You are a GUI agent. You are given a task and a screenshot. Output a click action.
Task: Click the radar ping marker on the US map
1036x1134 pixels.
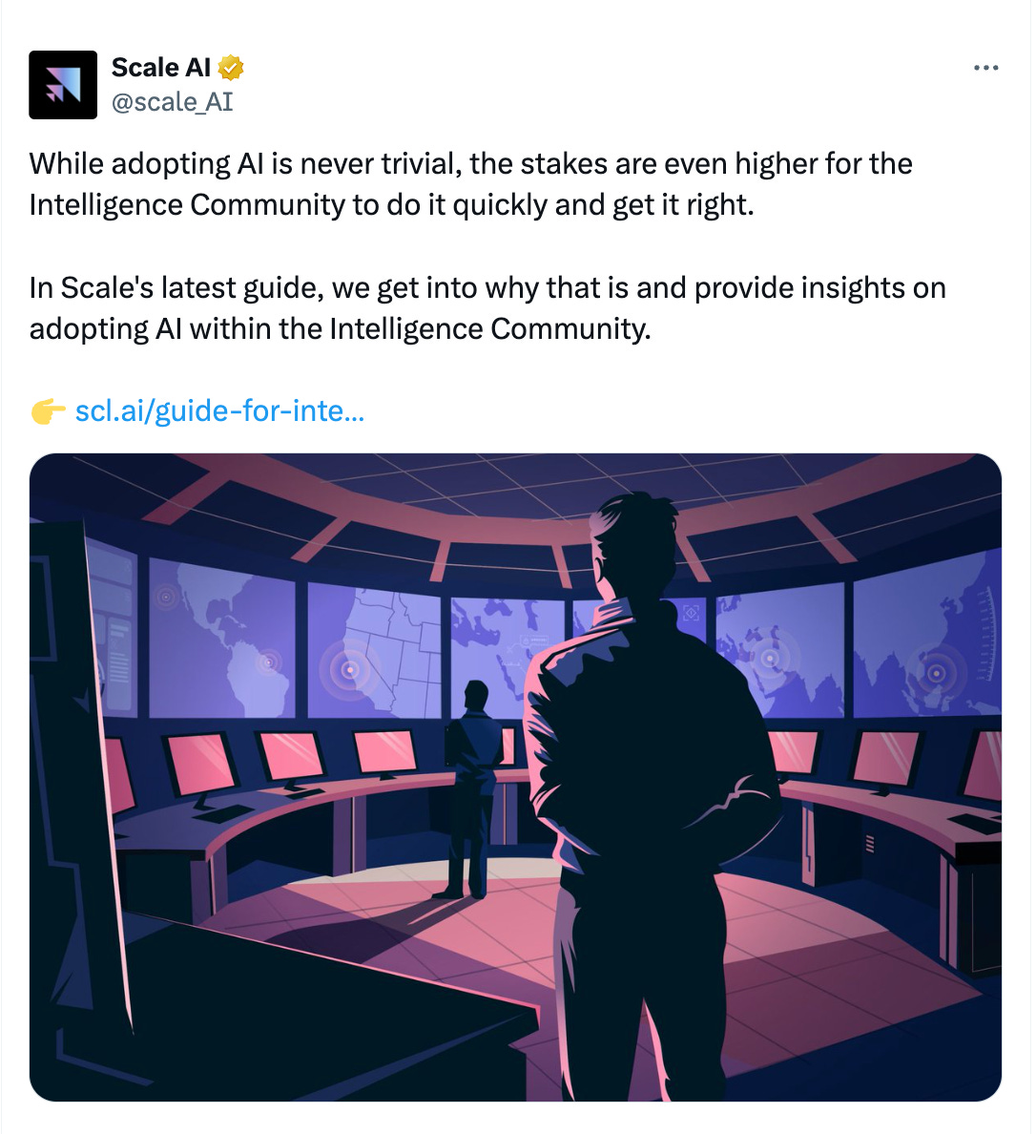[350, 670]
